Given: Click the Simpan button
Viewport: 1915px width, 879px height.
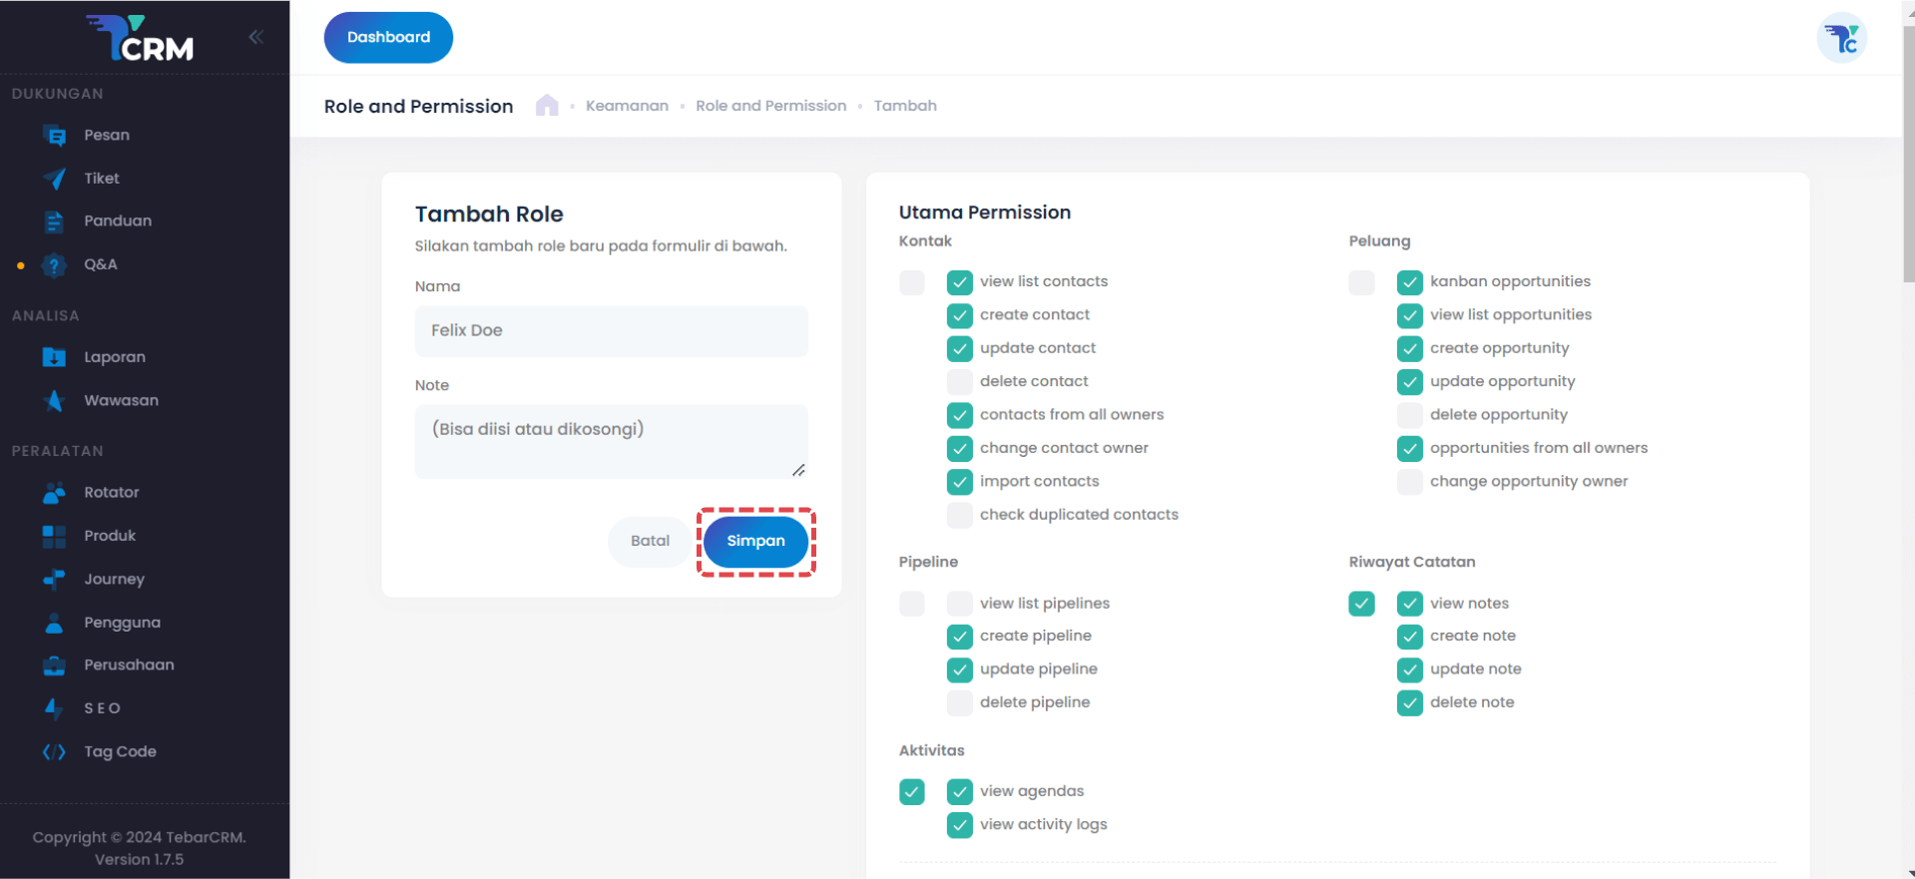Looking at the screenshot, I should (x=755, y=542).
